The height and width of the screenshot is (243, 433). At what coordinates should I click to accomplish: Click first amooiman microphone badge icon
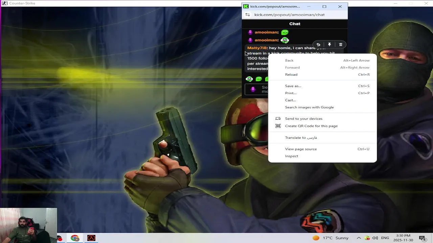coord(250,32)
